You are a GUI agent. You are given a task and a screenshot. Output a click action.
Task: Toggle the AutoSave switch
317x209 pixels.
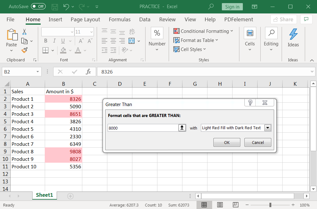coord(38,7)
